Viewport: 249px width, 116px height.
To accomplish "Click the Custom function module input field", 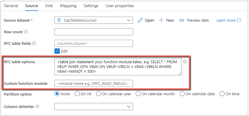I will click(94, 83).
